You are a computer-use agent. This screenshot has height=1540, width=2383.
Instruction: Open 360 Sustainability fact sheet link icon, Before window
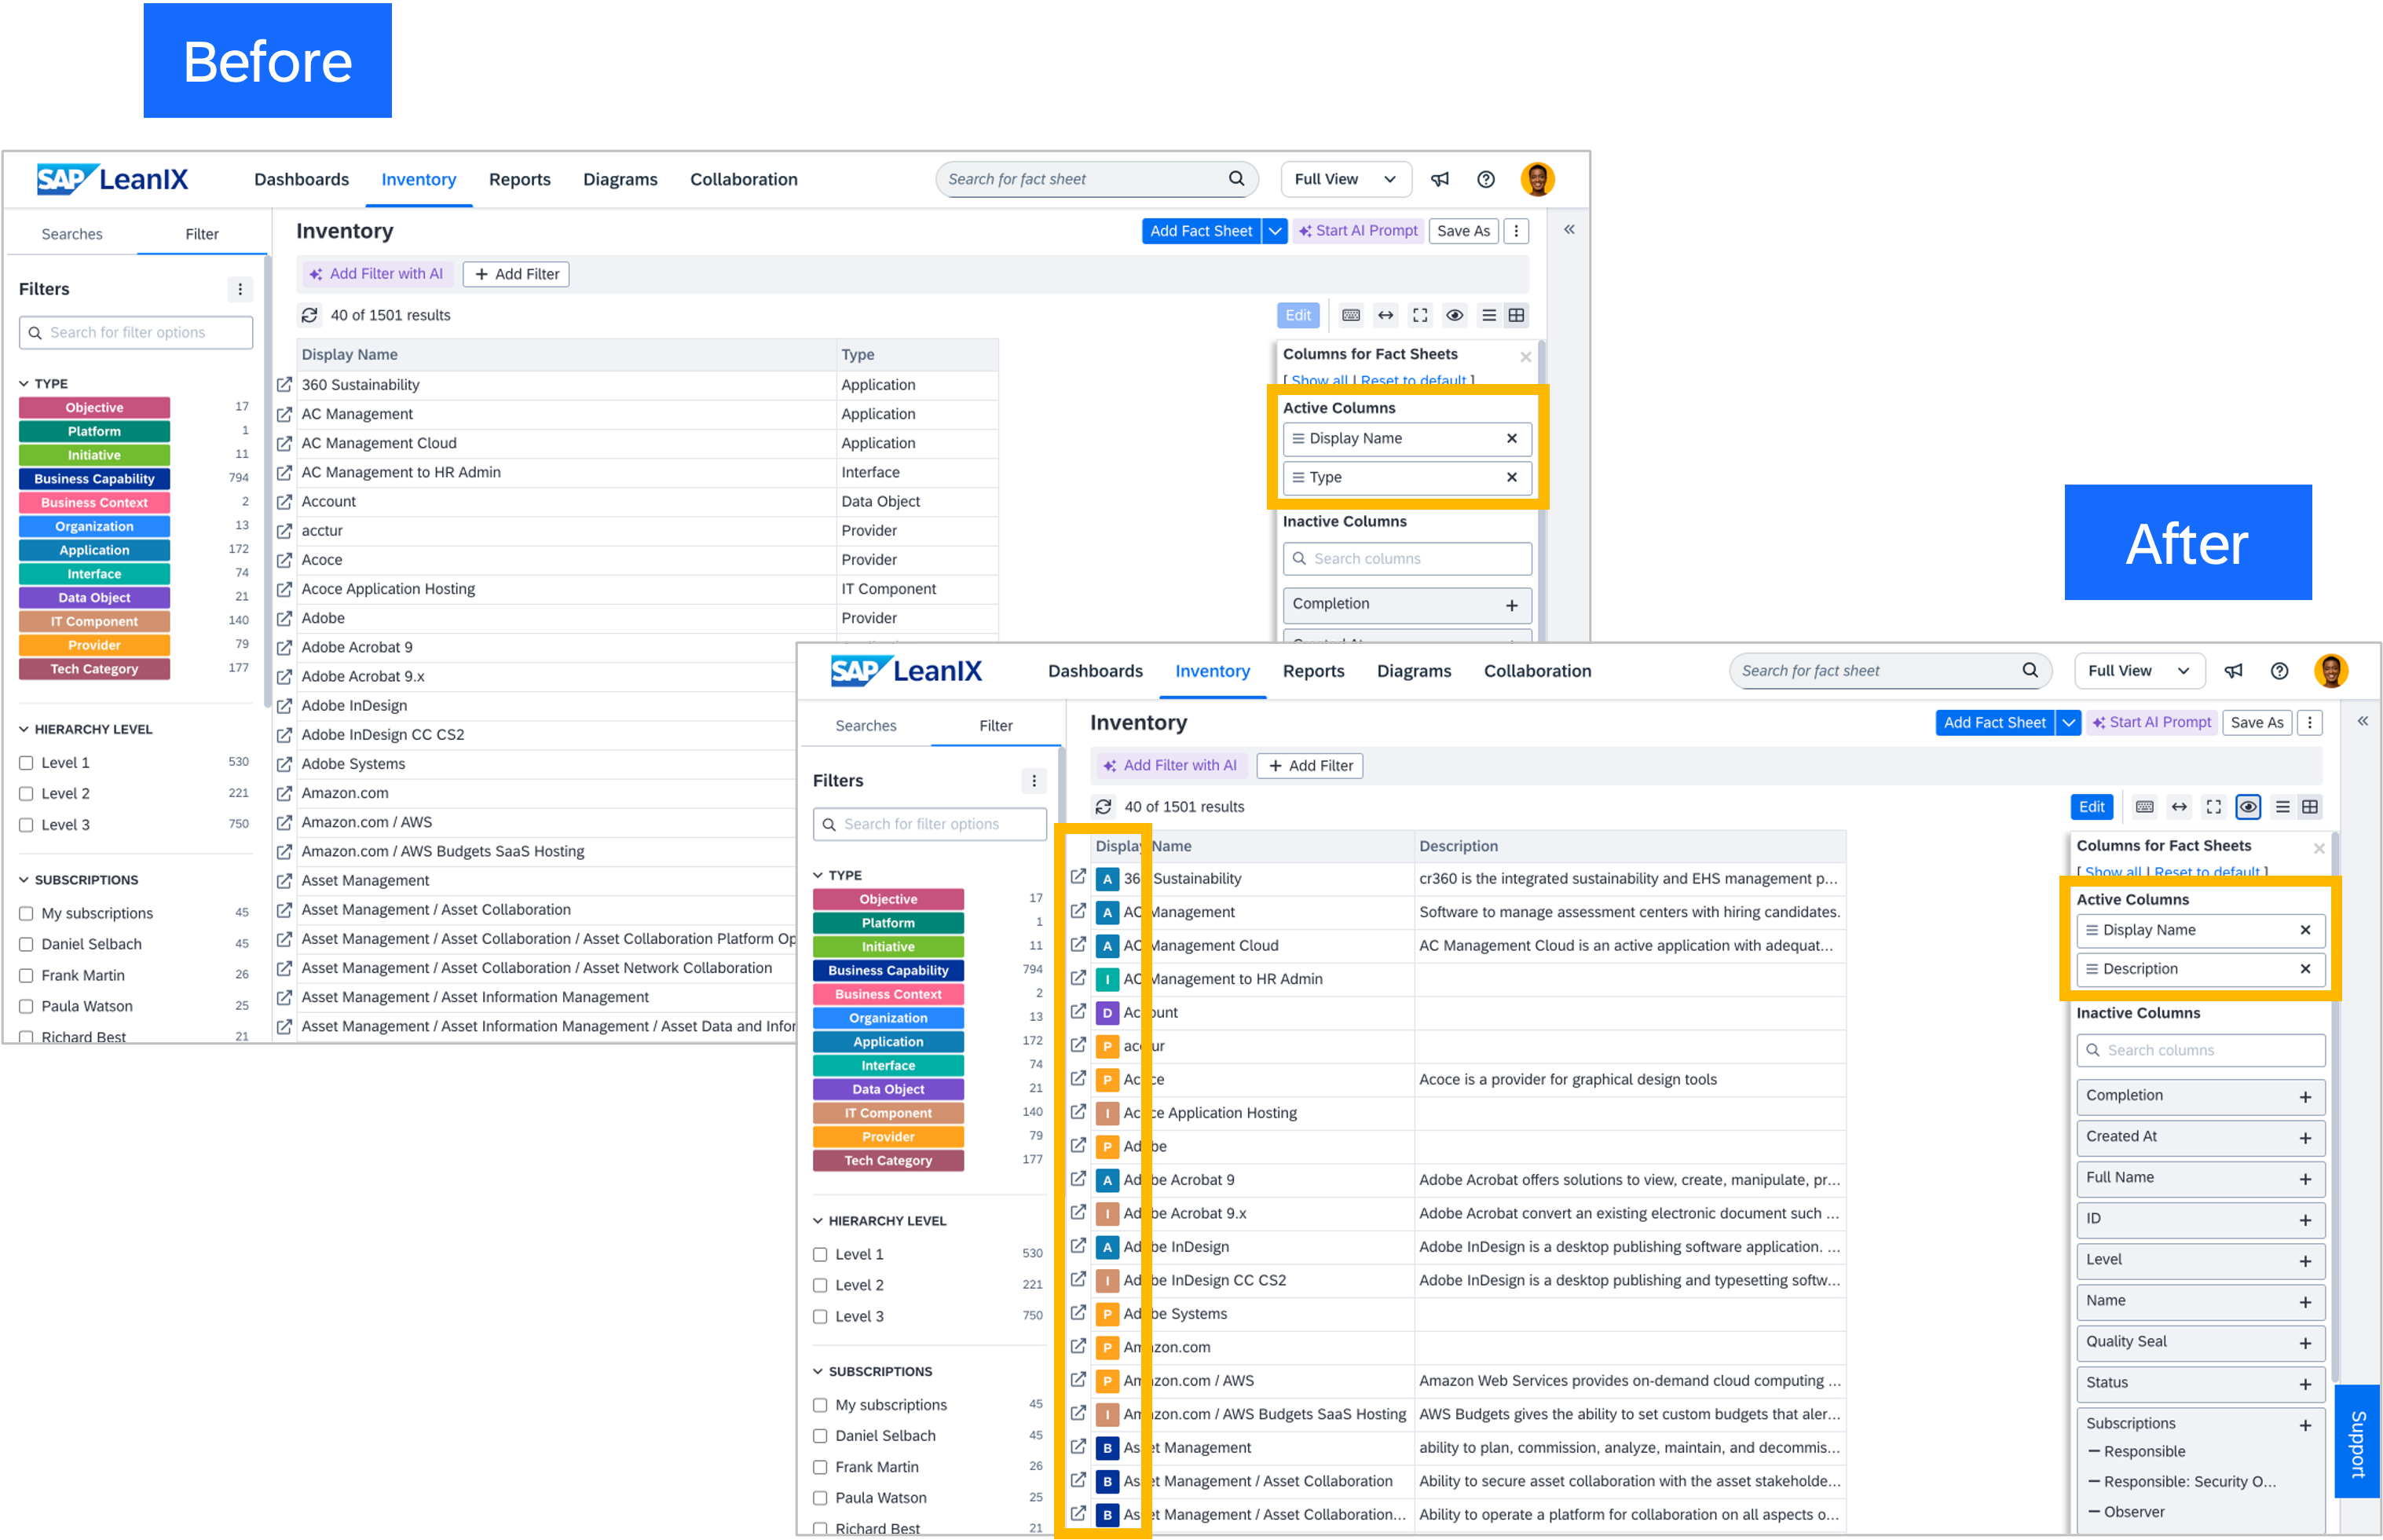[285, 385]
